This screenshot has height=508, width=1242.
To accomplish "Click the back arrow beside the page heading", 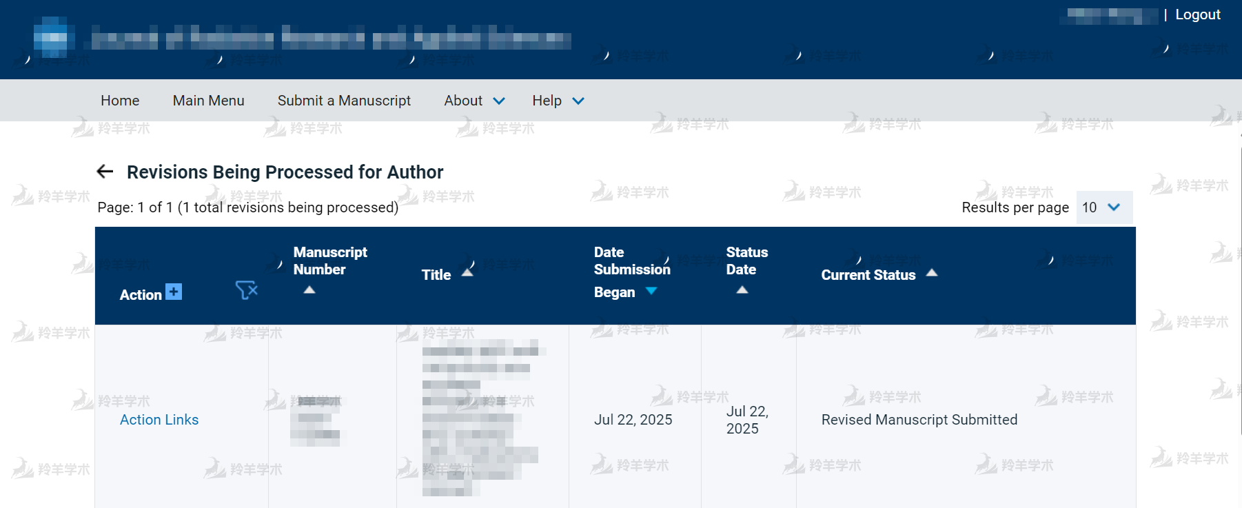I will [x=105, y=172].
